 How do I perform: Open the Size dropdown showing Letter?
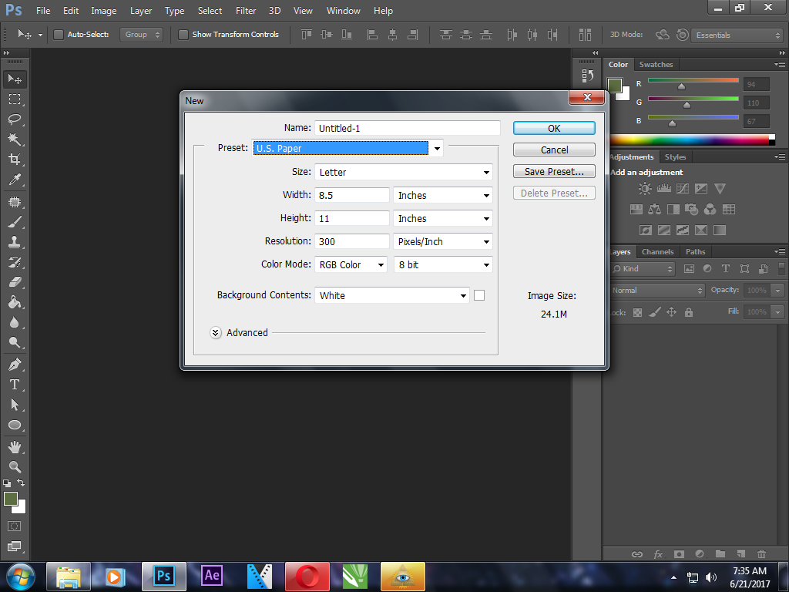[403, 172]
